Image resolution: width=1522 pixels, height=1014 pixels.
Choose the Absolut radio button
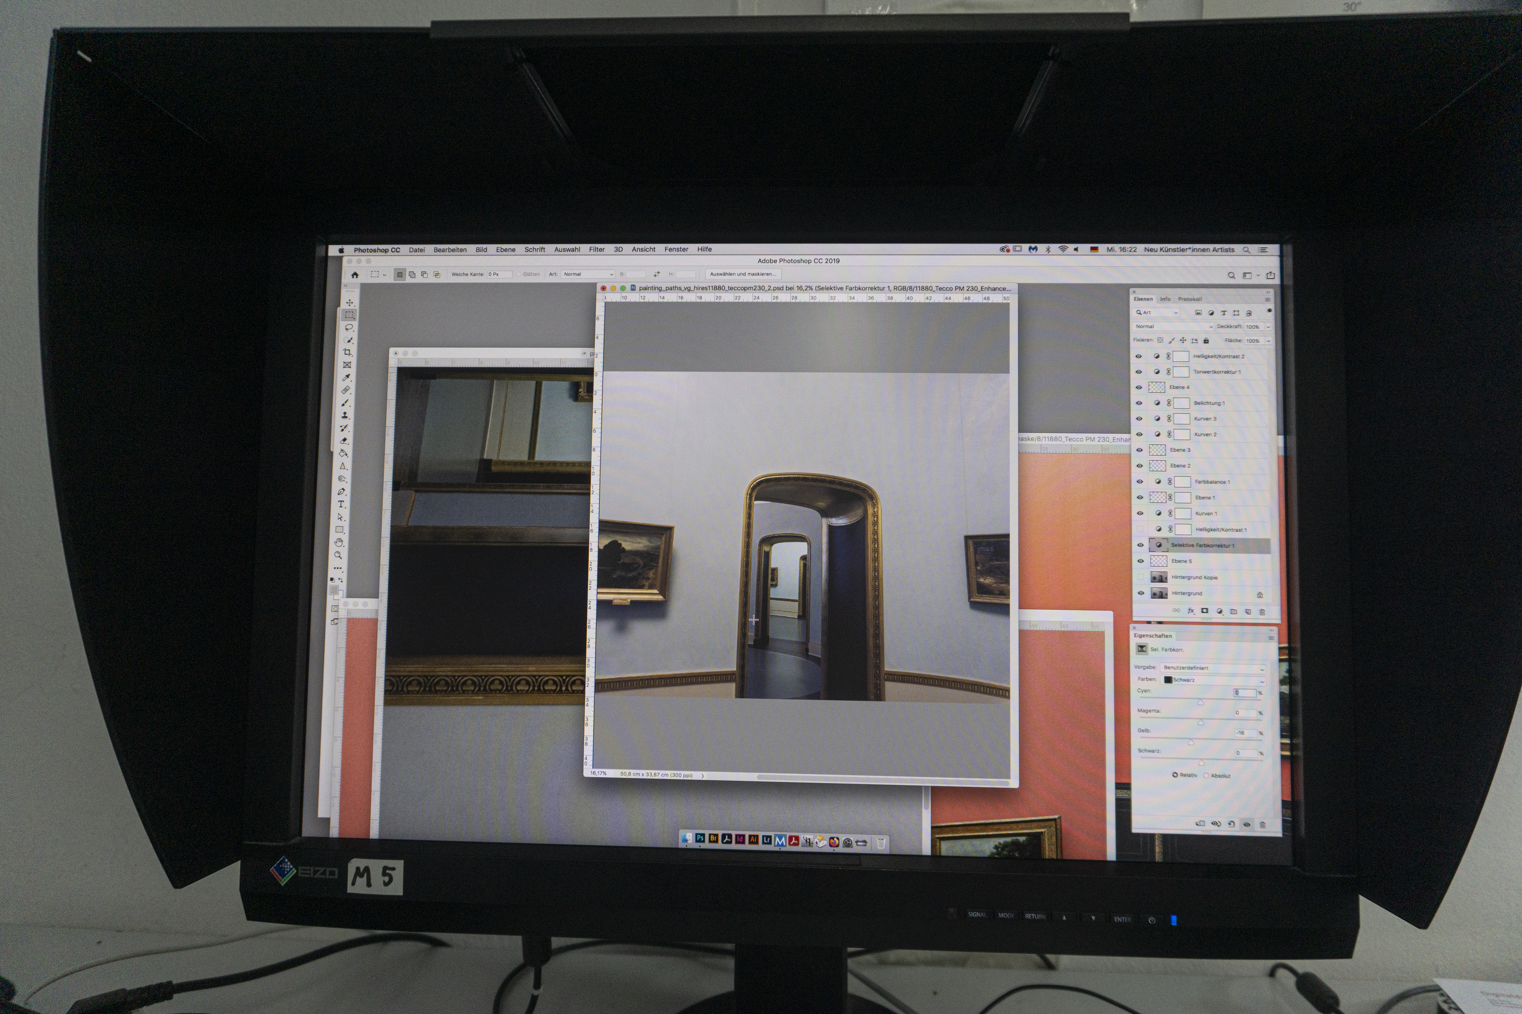pos(1207,775)
